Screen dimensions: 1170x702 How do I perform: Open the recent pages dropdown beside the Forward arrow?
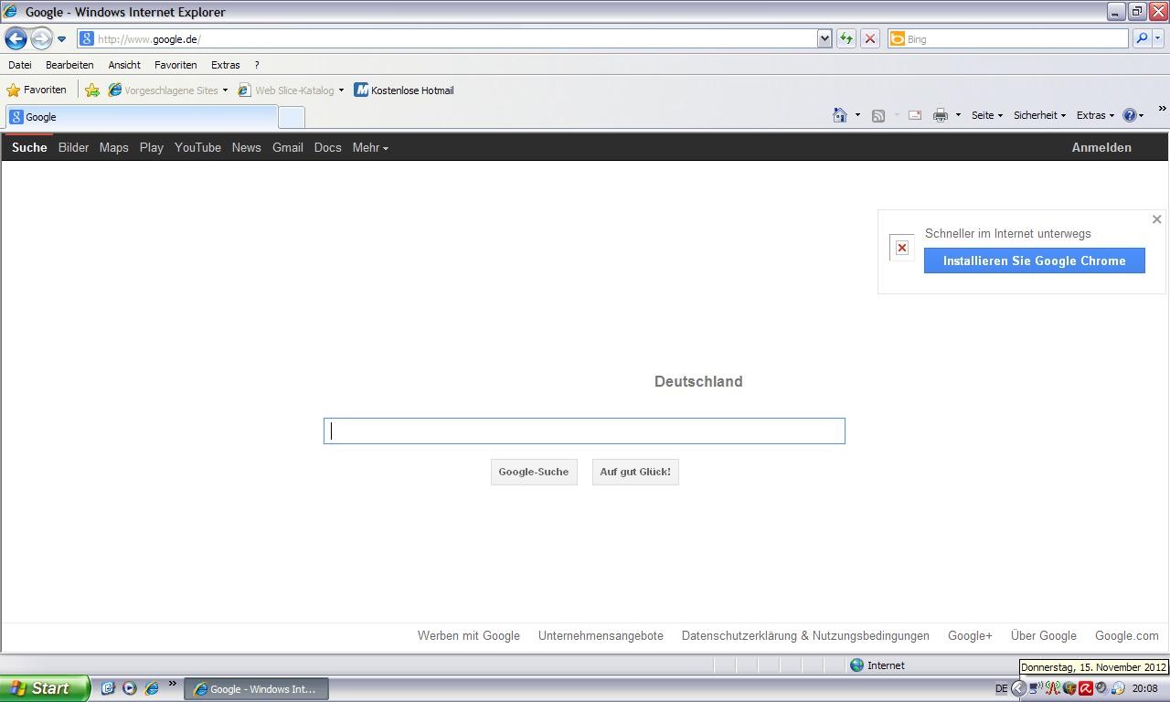tap(61, 39)
